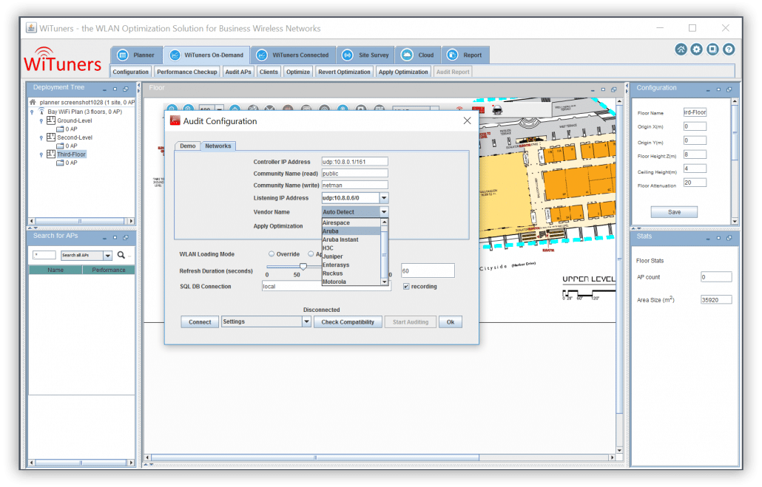Switch to the Planner tab
This screenshot has width=762, height=487.
(x=137, y=55)
